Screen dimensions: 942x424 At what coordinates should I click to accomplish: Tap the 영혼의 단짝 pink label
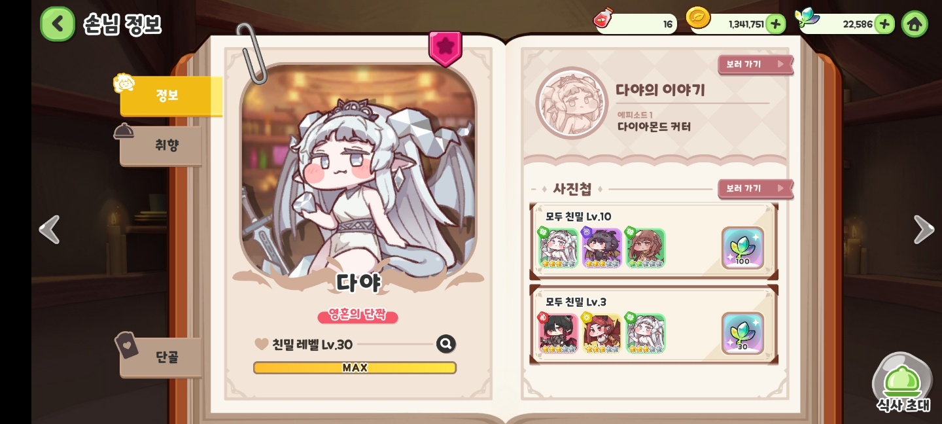[x=358, y=316]
